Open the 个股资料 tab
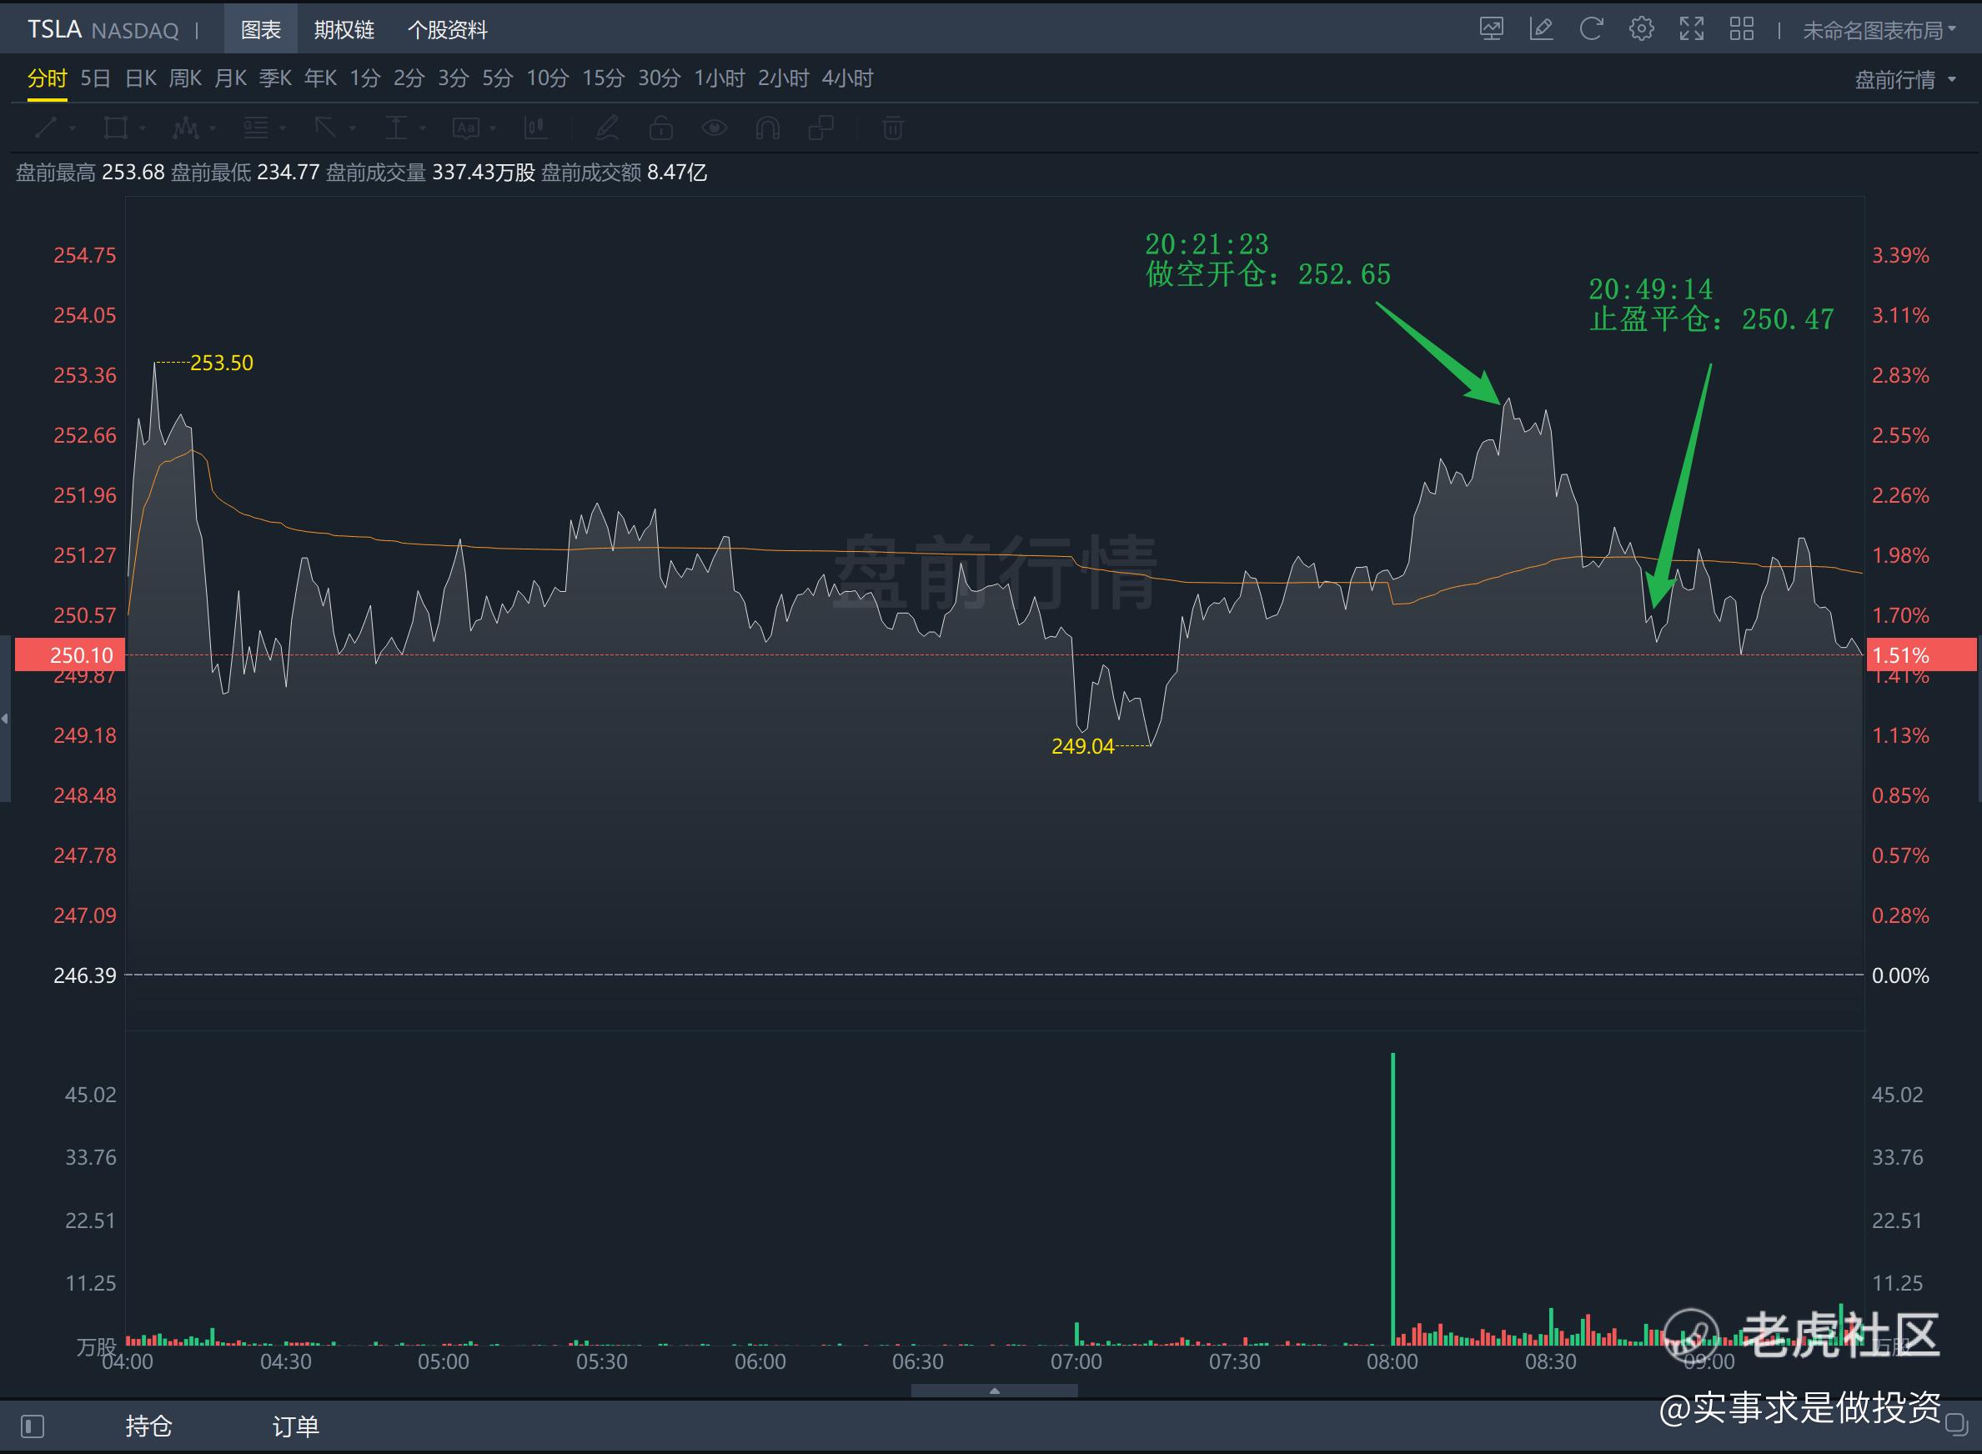Screen dimensions: 1982x1454 coord(447,30)
